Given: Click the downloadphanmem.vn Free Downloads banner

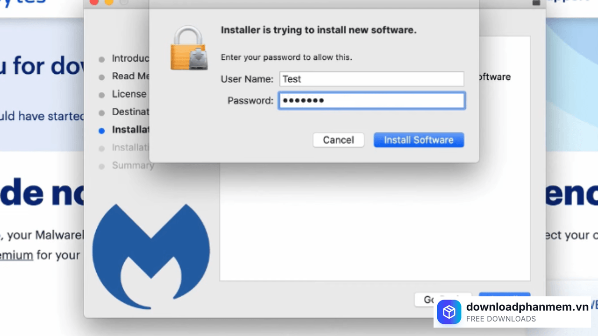Looking at the screenshot, I should (512, 312).
